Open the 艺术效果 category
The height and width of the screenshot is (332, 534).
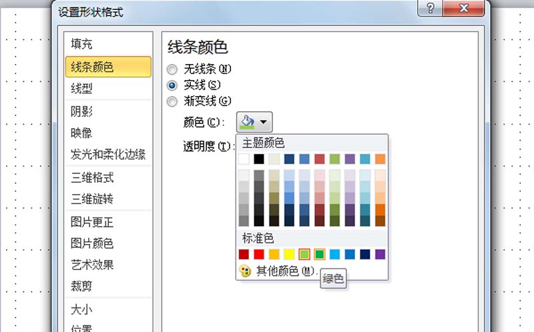(x=108, y=265)
